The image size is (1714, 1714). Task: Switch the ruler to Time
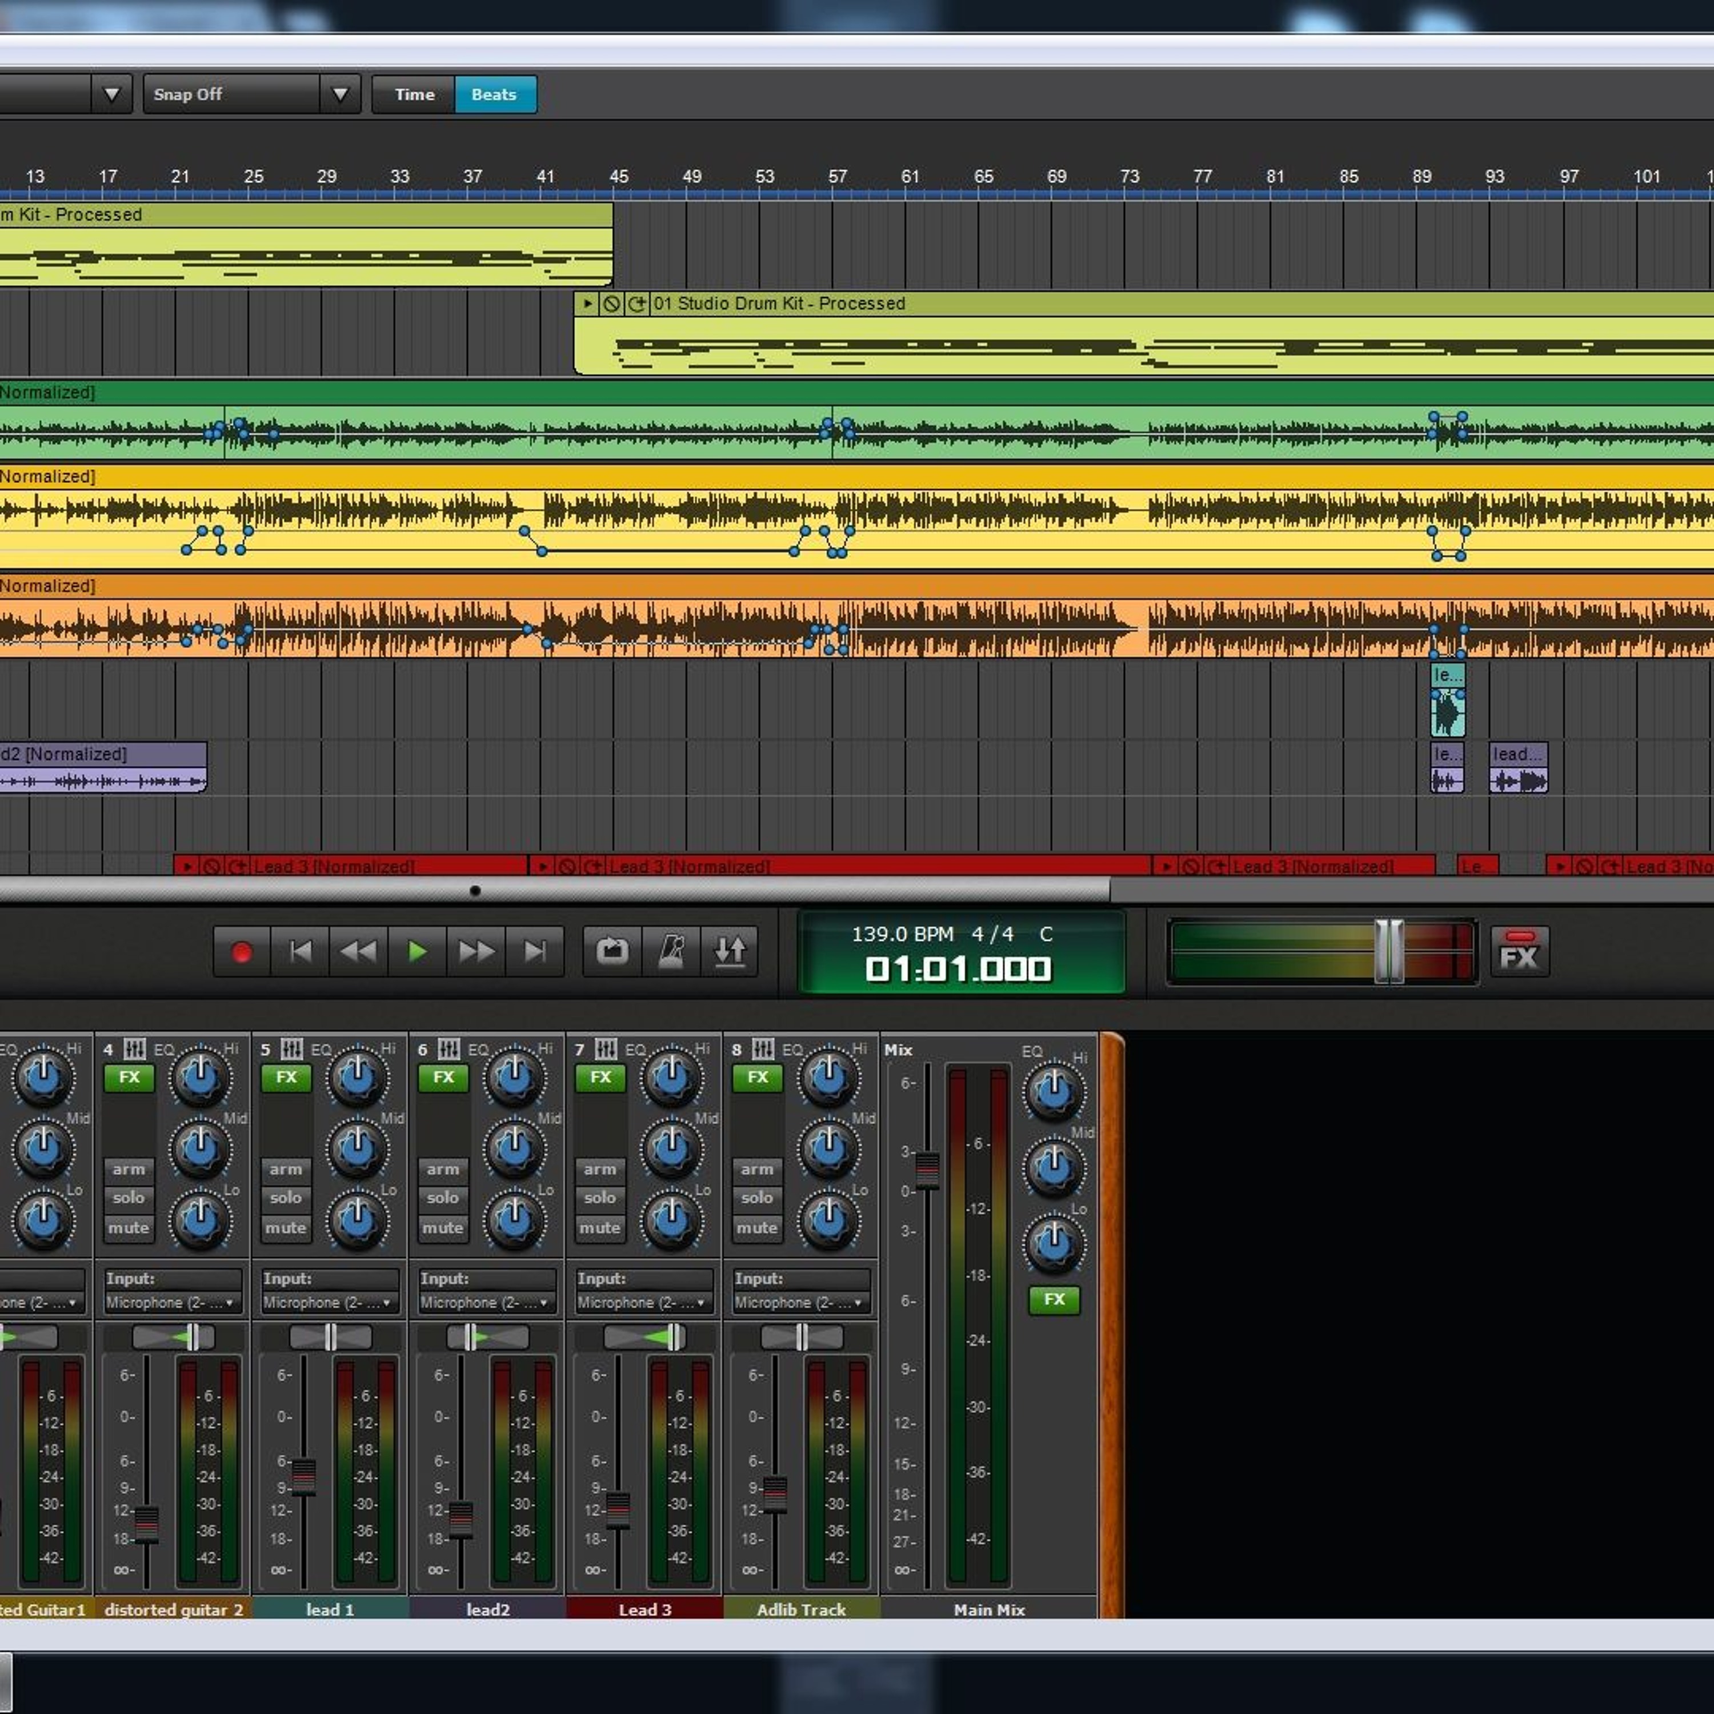414,94
